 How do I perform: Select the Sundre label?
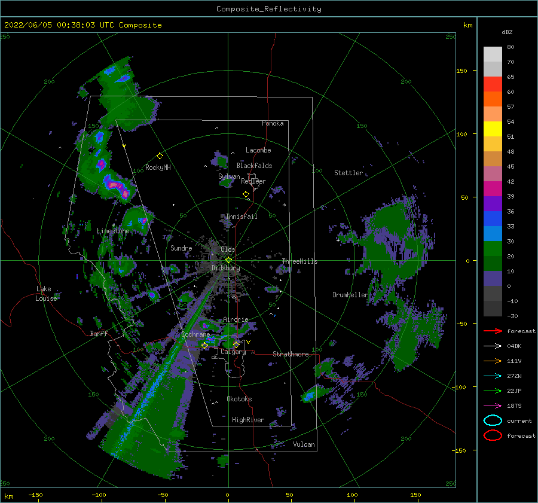(181, 248)
